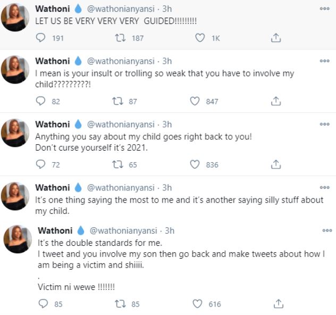Retweet the tweet with 87 retweets

(x=119, y=101)
